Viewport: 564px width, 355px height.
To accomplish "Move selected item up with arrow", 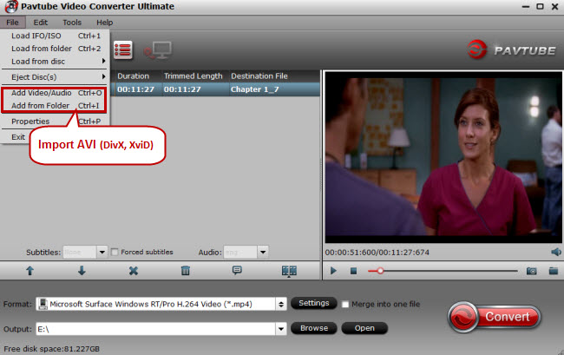I will click(30, 271).
